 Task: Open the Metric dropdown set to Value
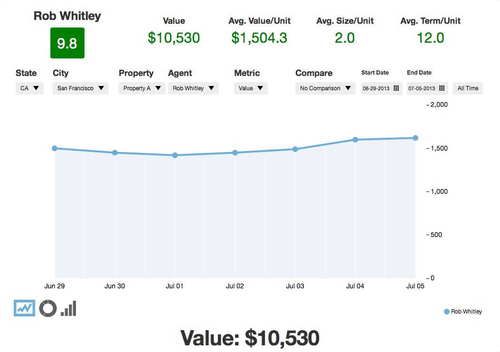(251, 88)
